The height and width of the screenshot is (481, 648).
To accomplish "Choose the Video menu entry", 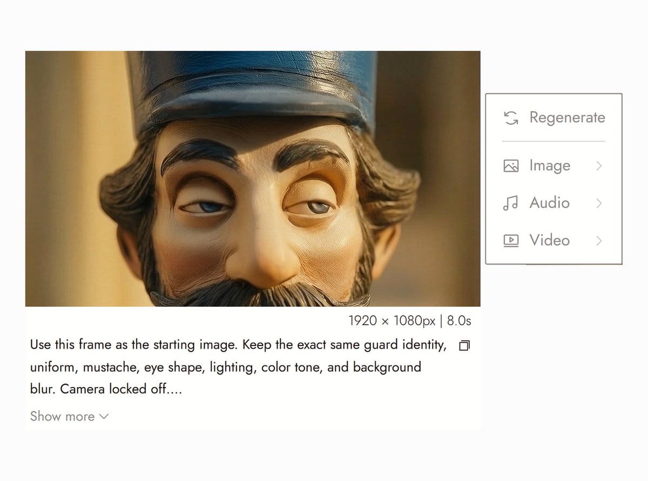I will (x=554, y=240).
